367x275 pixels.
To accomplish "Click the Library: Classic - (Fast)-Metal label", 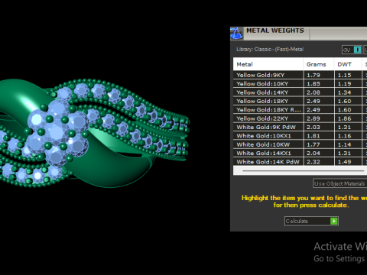I will [270, 50].
